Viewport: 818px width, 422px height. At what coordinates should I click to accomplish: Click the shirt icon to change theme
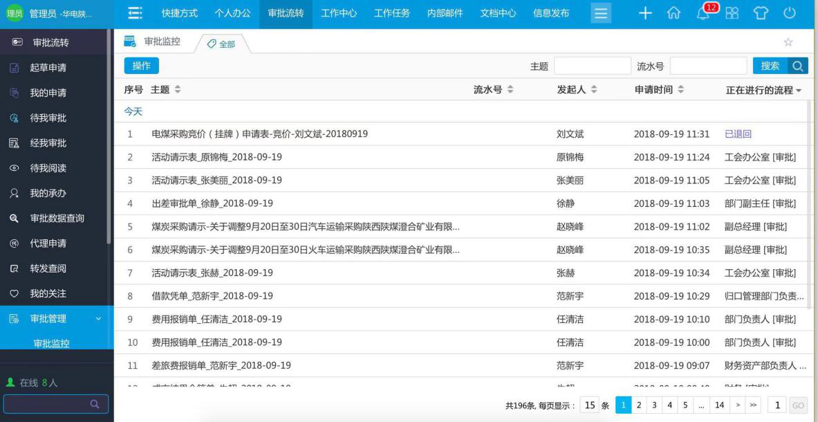pyautogui.click(x=763, y=12)
